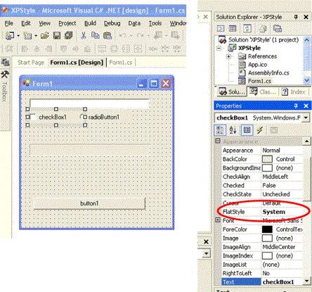Open the New Project dropdown arrow

18,36
